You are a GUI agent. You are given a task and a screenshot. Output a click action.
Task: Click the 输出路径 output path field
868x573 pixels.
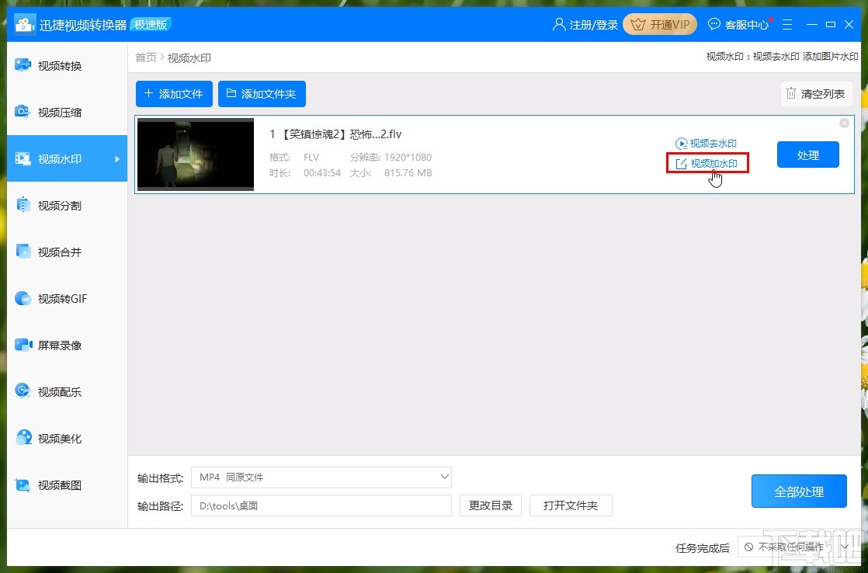pos(321,505)
